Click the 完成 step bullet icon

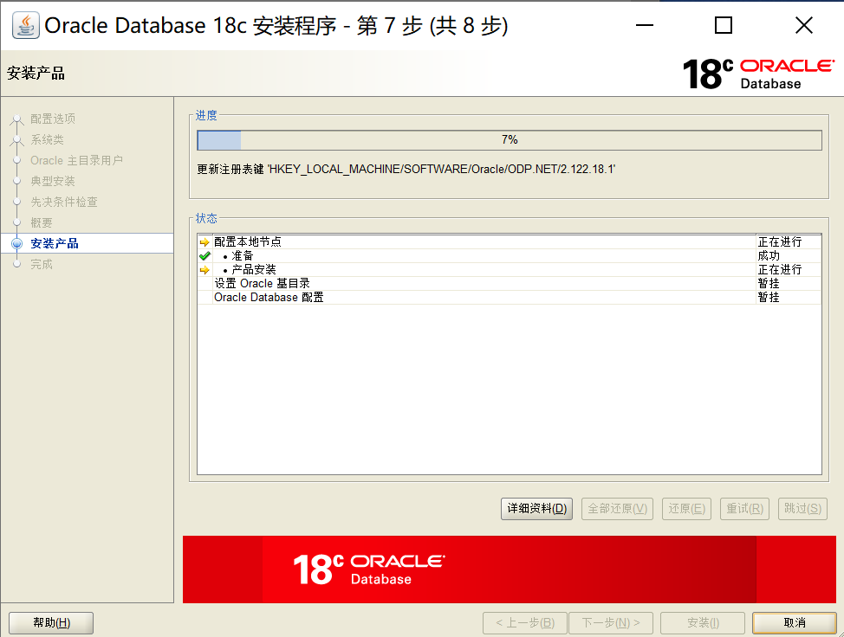(16, 264)
